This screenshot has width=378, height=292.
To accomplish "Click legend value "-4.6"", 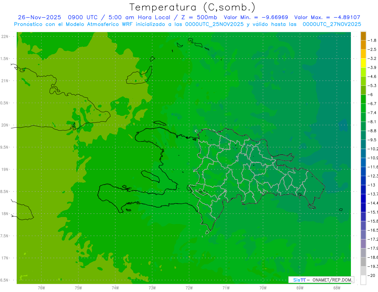I will click(x=372, y=77).
